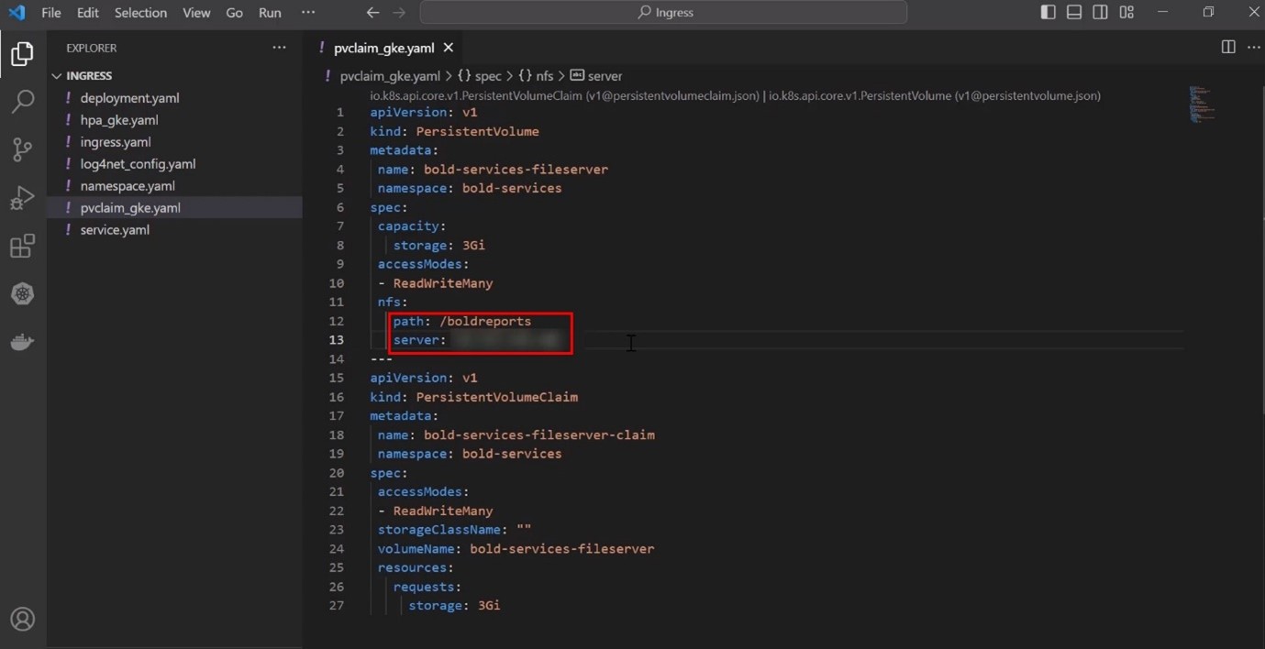Open the Selection menu
Image resolution: width=1265 pixels, height=649 pixels.
click(x=140, y=13)
